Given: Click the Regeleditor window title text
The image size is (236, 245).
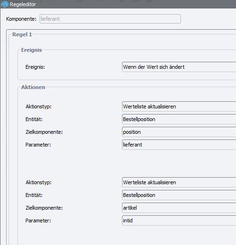Looking at the screenshot, I should point(23,4).
